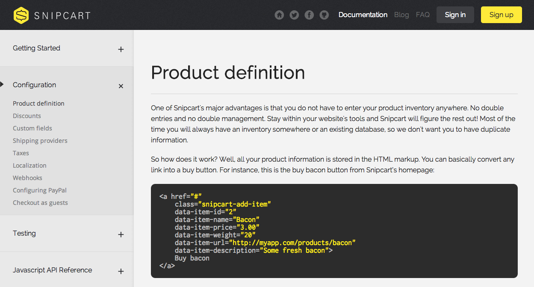Open the FAQ page
Image resolution: width=534 pixels, height=287 pixels.
423,15
